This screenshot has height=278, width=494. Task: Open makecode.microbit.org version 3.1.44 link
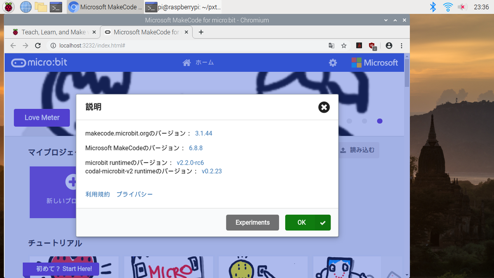[203, 133]
